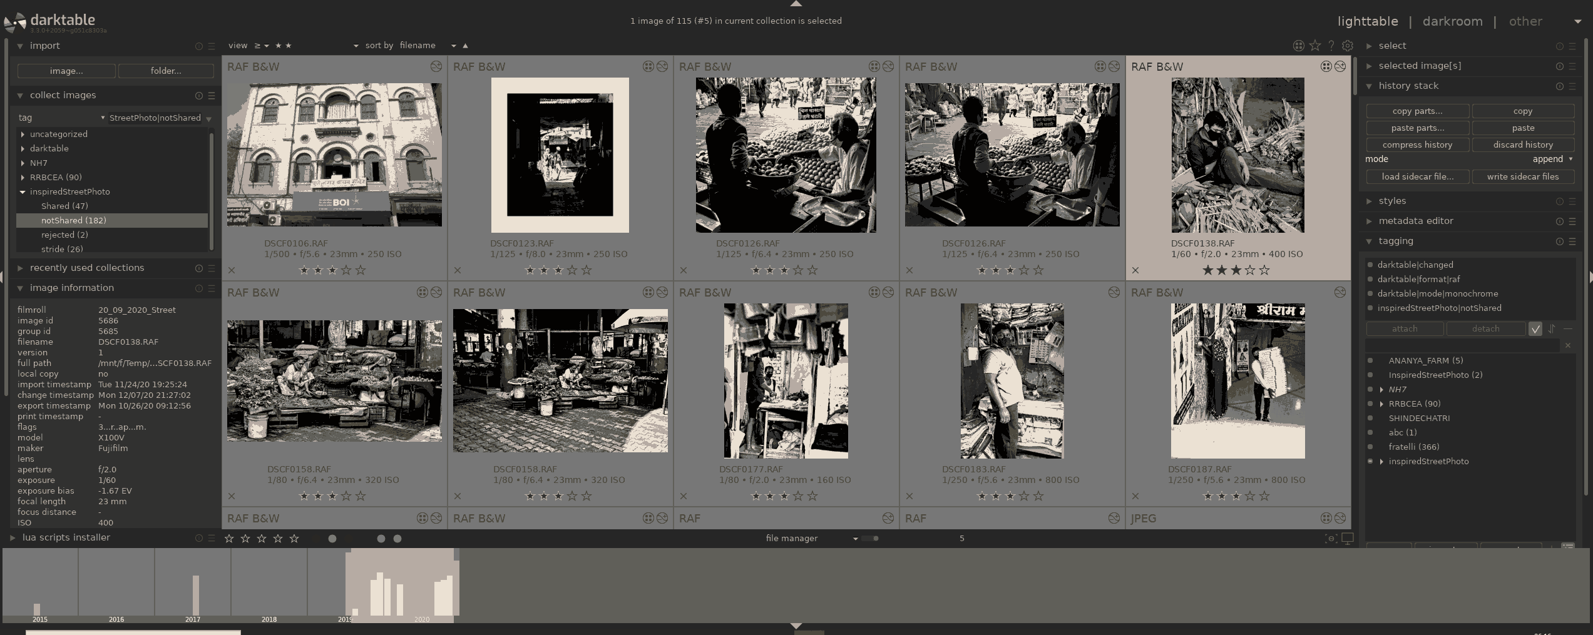Image resolution: width=1593 pixels, height=635 pixels.
Task: Toggle fratelli tag indicator dot
Action: 1370,447
